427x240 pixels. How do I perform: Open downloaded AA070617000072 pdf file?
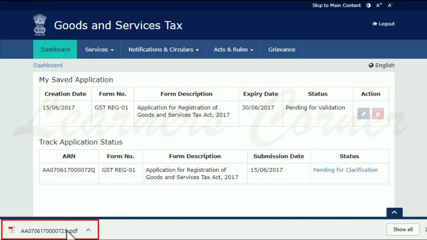tap(49, 231)
